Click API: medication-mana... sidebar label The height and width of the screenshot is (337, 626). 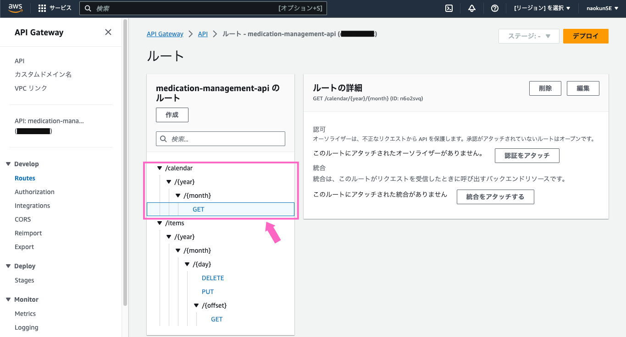[x=49, y=121]
